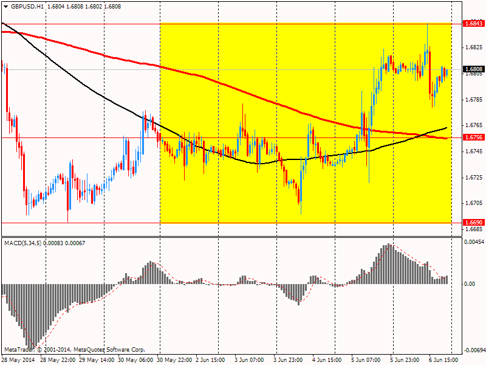This screenshot has width=486, height=365.
Task: Click the GBPUSD,H1 chart symbol label
Action: (x=27, y=7)
